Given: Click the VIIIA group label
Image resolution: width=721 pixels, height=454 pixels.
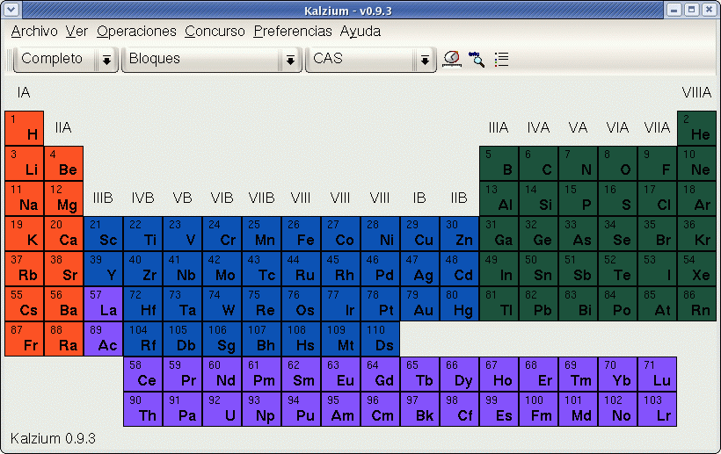Looking at the screenshot, I should point(696,93).
